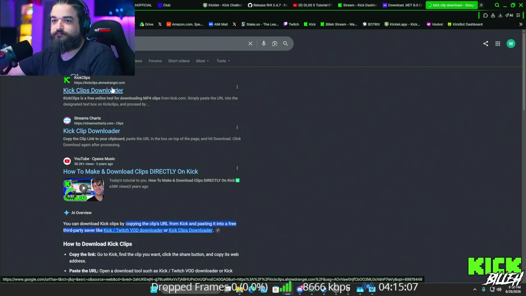Click the system tray microphone icon

[x=483, y=289]
